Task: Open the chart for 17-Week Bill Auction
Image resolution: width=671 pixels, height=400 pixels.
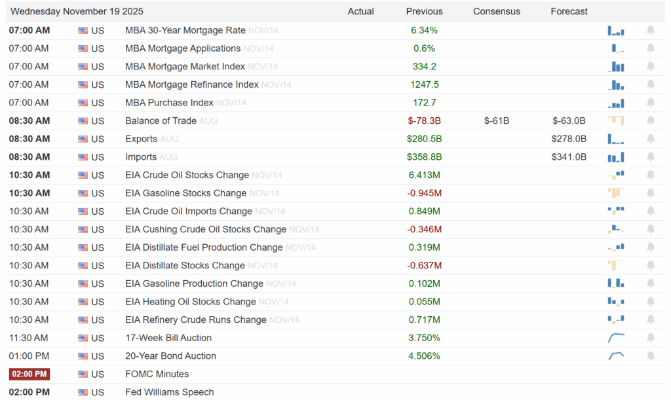Action: (616, 337)
